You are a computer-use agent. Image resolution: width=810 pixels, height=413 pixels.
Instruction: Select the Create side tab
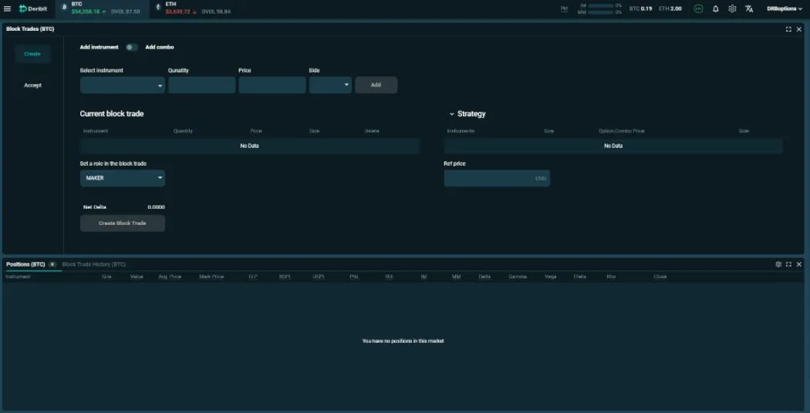[x=32, y=54]
